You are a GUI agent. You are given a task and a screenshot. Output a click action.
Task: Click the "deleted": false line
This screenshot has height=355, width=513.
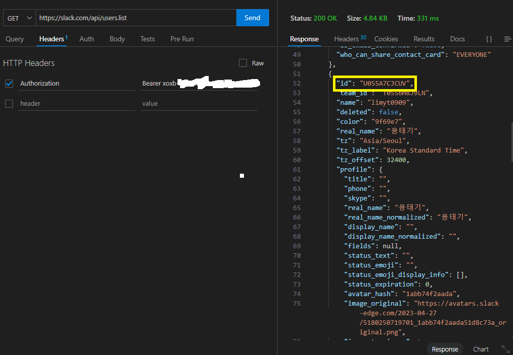tap(369, 112)
